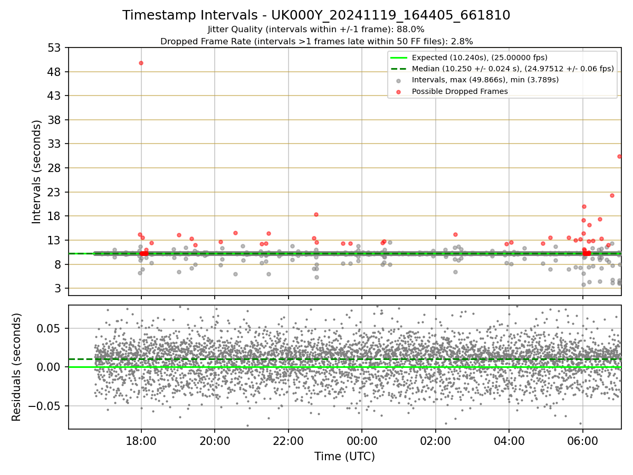The image size is (633, 475).
Task: Click the y-axis tick label '18' on the intervals axis
Action: 55,216
